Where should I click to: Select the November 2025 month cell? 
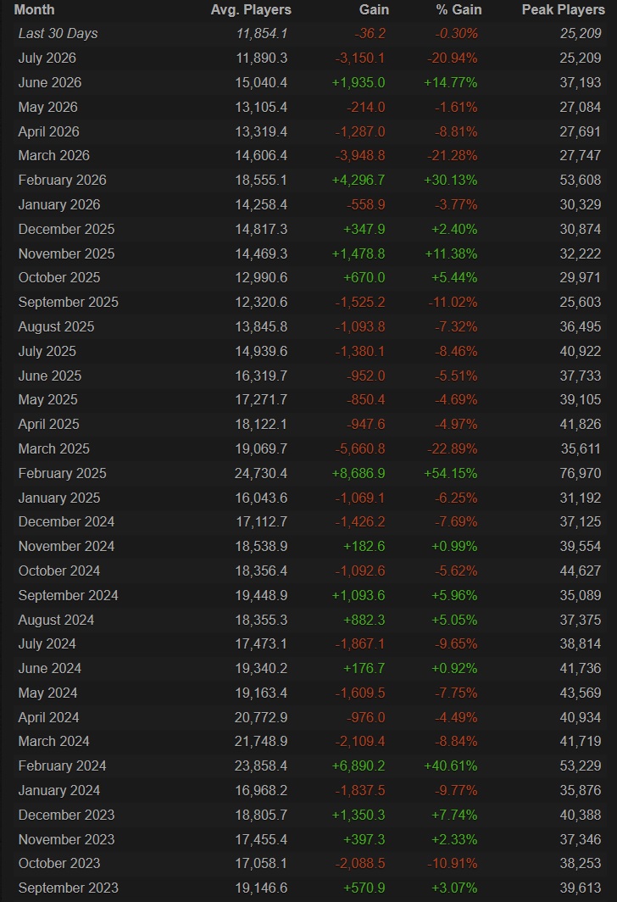66,253
